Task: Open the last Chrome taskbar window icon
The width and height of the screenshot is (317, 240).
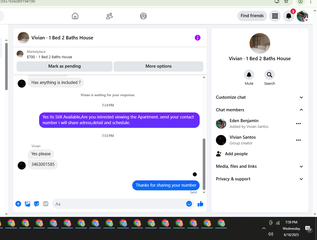Action: click(x=221, y=223)
